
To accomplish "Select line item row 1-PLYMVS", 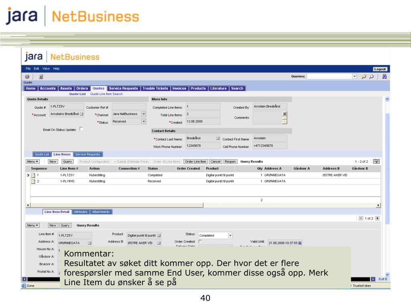I will 205,181.
